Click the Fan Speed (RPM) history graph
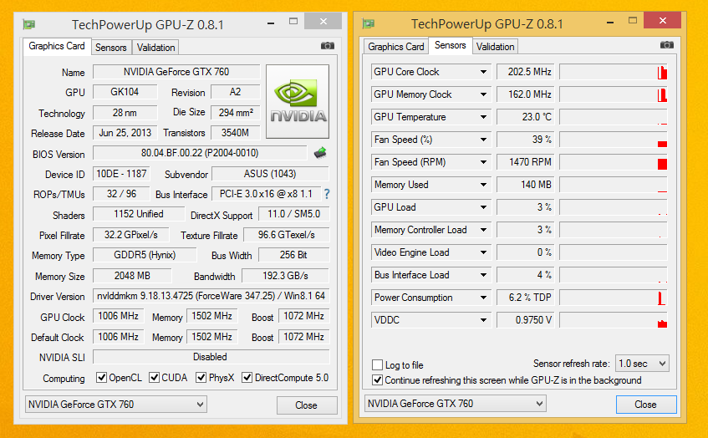The height and width of the screenshot is (438, 708). pos(614,162)
